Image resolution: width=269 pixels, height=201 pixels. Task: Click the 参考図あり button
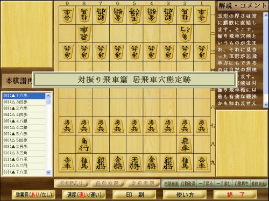[x=71, y=183]
